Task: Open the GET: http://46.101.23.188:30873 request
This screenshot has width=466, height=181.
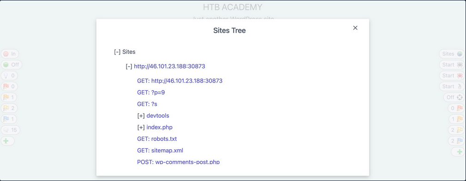Action: click(x=180, y=81)
